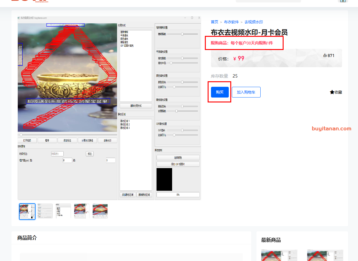点击红色的购买按钮
Image resolution: width=358 pixels, height=261 pixels.
click(219, 92)
